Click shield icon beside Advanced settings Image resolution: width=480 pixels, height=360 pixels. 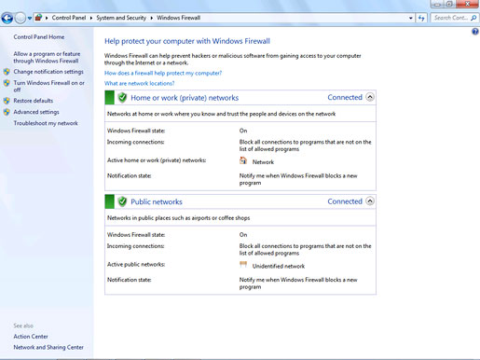tap(7, 112)
